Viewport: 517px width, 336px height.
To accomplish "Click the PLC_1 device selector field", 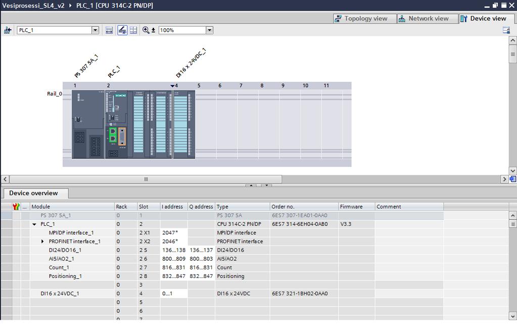I will click(55, 30).
